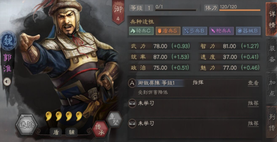Open 查看 for 御敌屏障 skill
This screenshot has width=277, height=142.
click(253, 83)
